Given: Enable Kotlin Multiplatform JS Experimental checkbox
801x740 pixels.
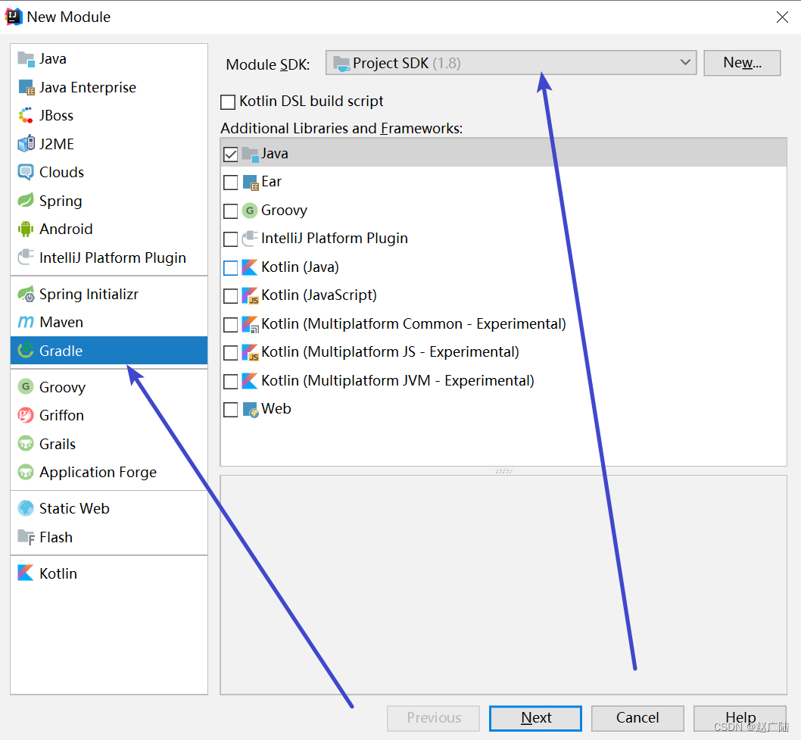Looking at the screenshot, I should pyautogui.click(x=231, y=353).
